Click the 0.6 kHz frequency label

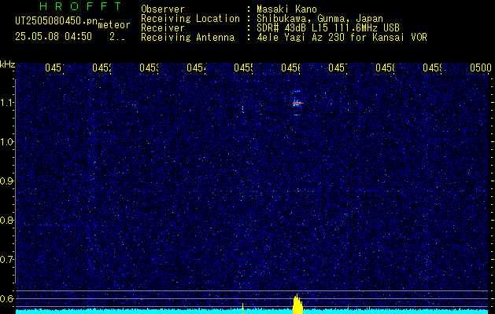click(x=6, y=298)
